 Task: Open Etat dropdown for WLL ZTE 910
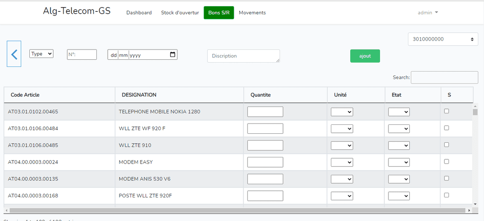(399, 145)
